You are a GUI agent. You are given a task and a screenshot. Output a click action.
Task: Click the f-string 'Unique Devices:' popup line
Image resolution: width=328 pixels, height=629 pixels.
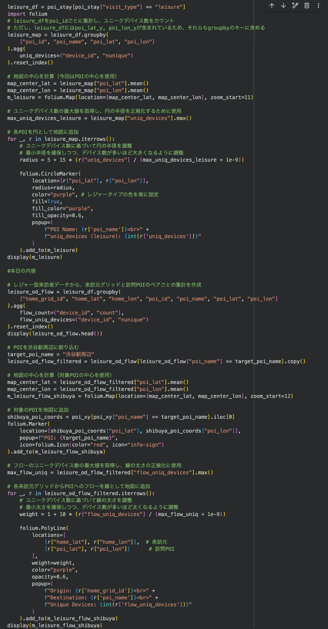118,604
